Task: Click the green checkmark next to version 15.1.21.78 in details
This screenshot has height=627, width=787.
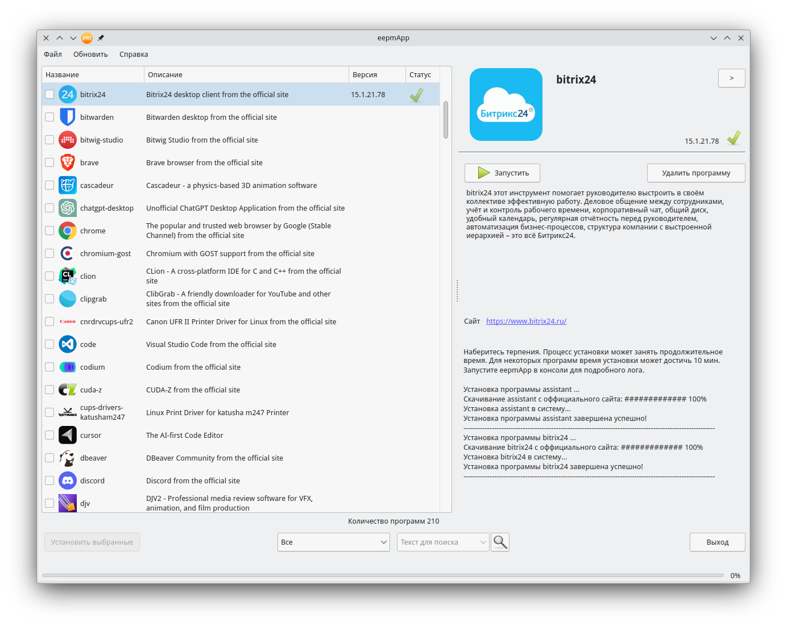Action: coord(734,138)
